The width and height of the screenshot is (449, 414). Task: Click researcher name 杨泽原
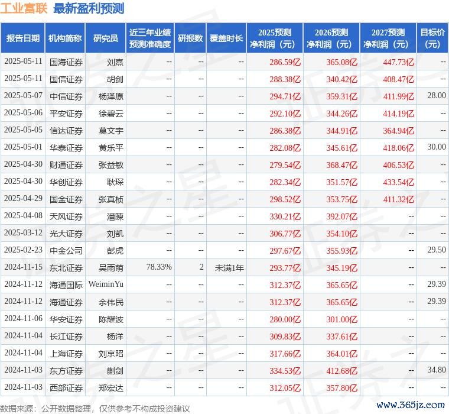click(111, 96)
